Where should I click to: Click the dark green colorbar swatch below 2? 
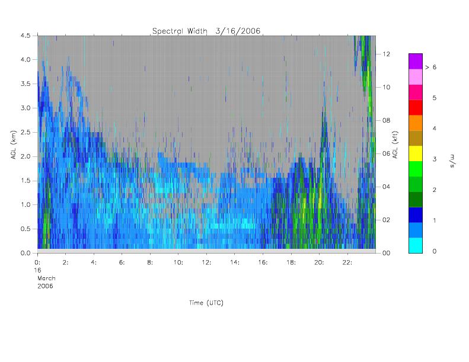coord(416,200)
